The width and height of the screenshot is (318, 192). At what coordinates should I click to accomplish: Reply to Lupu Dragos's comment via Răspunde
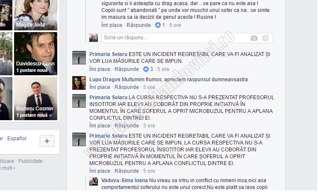(127, 87)
